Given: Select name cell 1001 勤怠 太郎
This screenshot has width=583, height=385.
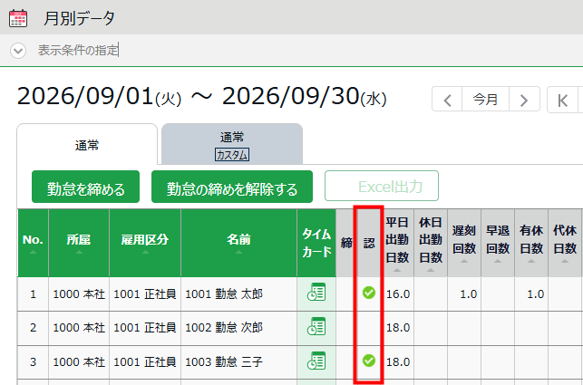Looking at the screenshot, I should tap(238, 294).
